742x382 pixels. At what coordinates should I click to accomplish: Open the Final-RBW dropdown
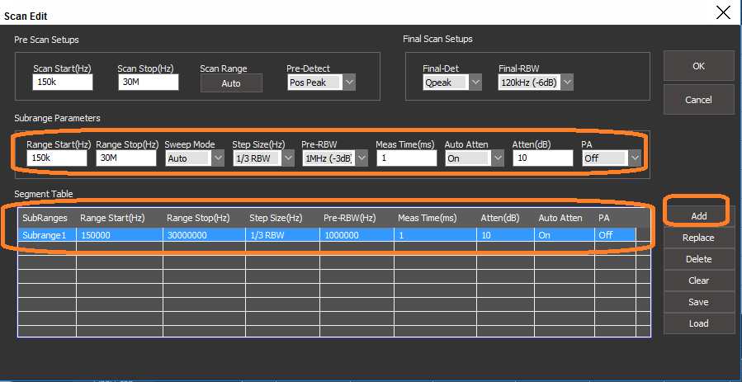565,82
